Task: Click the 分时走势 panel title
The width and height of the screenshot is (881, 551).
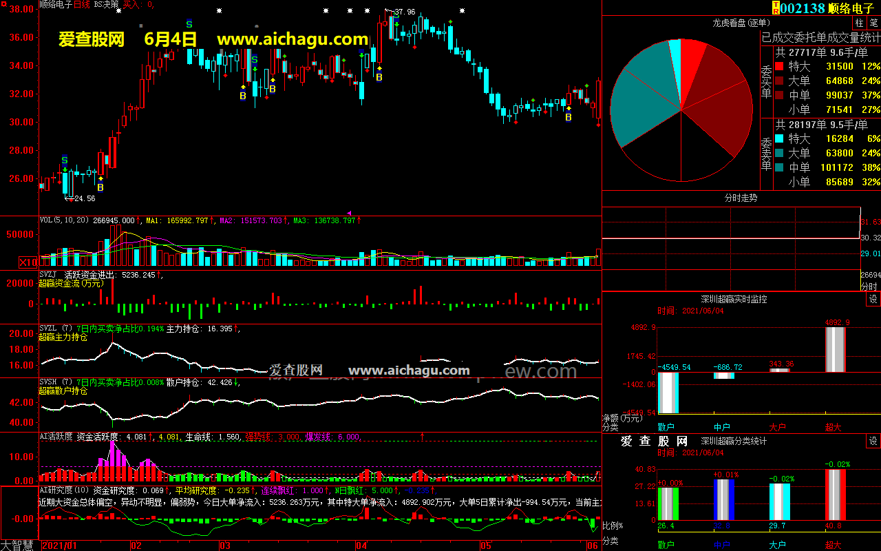Action: coord(741,198)
